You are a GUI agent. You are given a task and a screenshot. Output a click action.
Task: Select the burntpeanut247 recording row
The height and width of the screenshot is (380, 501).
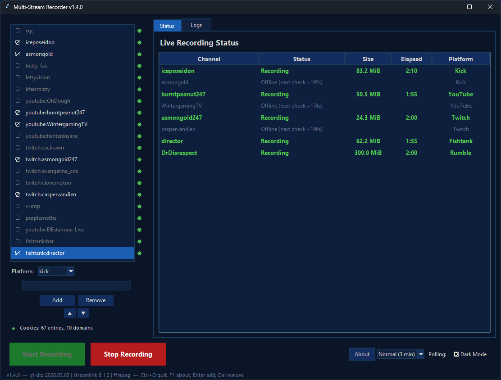coord(324,94)
